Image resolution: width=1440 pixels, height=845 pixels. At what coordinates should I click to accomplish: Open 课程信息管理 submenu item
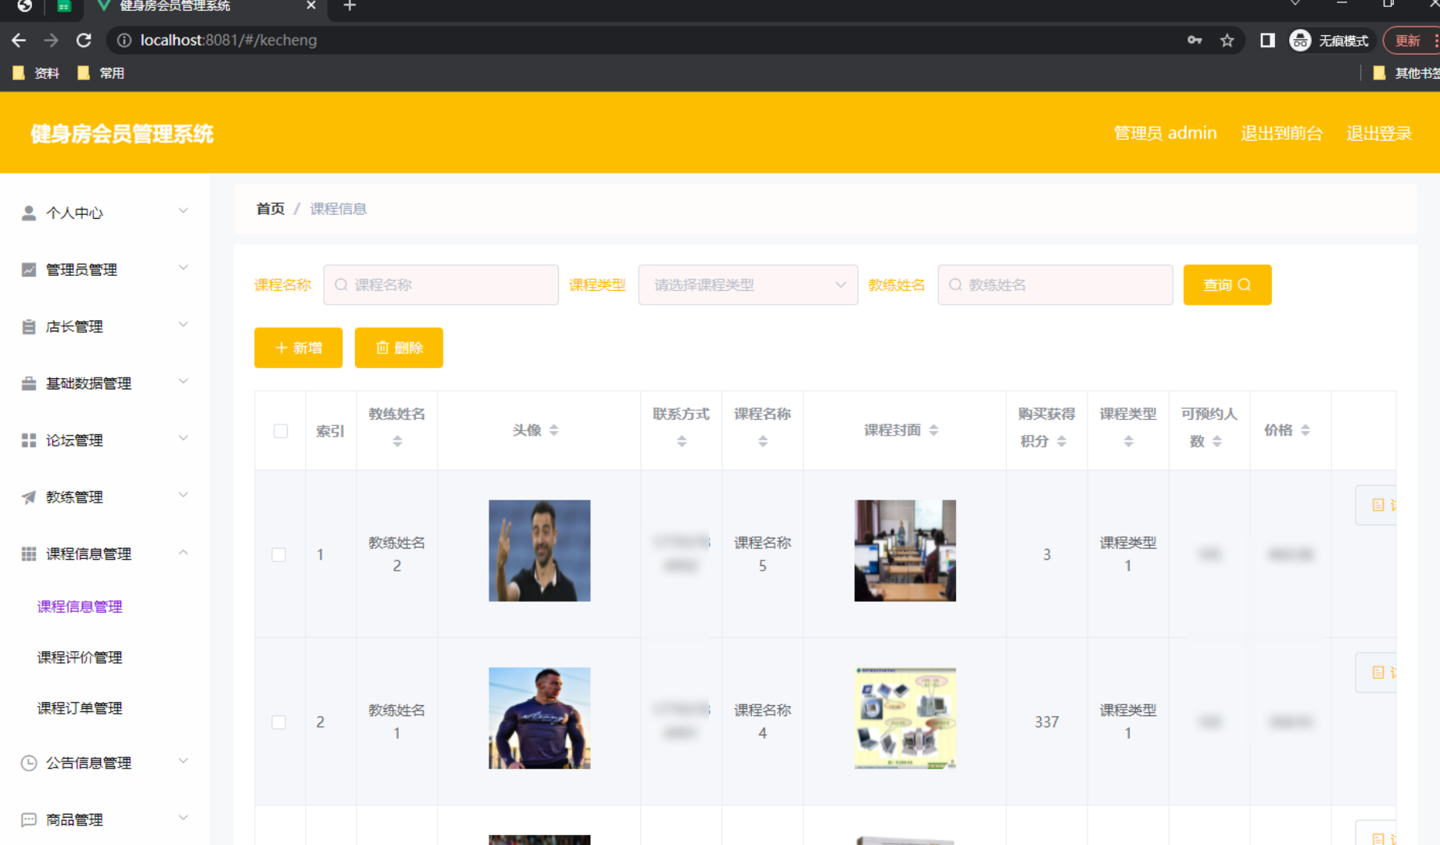pos(80,607)
